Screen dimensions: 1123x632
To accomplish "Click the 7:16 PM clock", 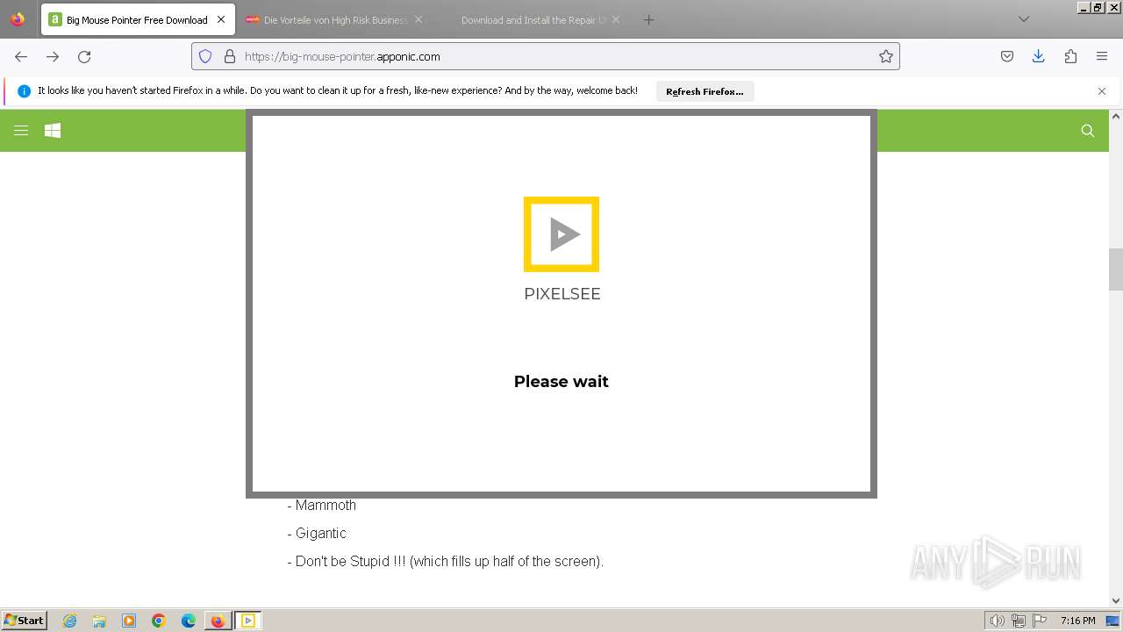I will tap(1077, 621).
